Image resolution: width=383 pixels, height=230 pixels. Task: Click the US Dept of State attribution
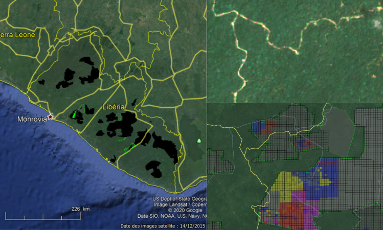tap(179, 199)
